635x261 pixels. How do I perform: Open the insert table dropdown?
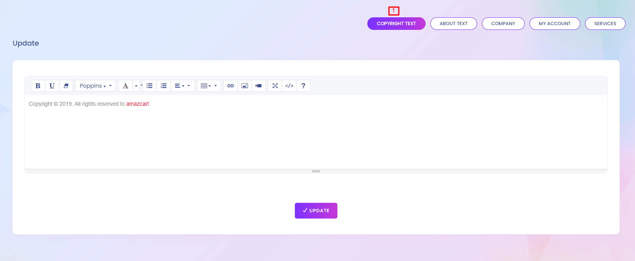click(209, 86)
